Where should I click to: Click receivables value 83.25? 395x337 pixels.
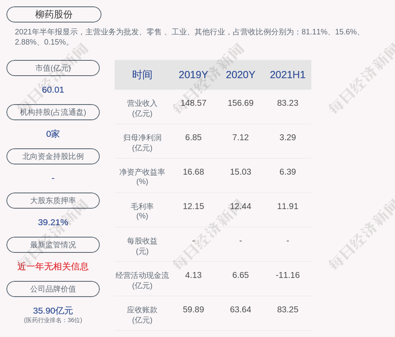pyautogui.click(x=288, y=309)
